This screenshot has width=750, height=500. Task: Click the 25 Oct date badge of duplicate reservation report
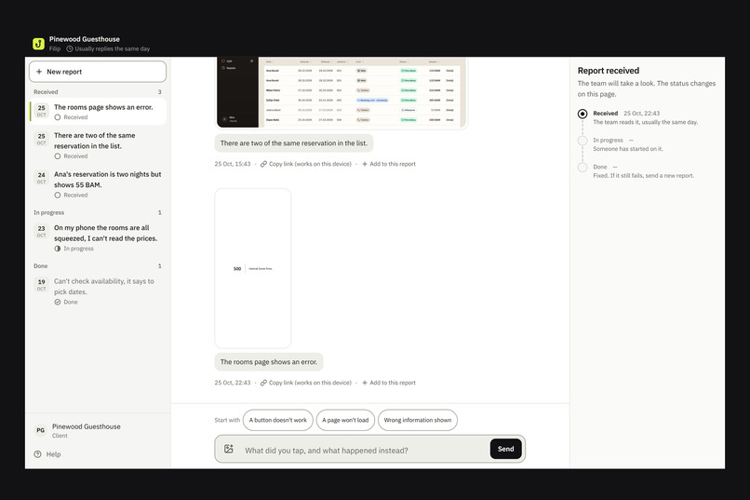click(42, 140)
